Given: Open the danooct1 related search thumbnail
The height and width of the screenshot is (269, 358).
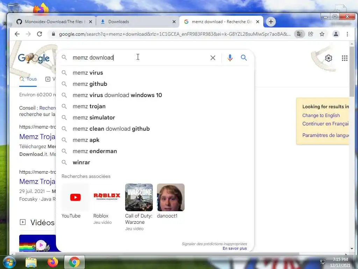Looking at the screenshot, I should (x=171, y=197).
